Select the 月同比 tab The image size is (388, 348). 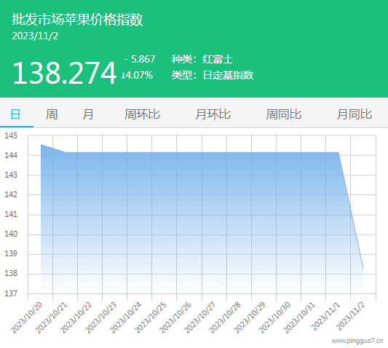[355, 114]
